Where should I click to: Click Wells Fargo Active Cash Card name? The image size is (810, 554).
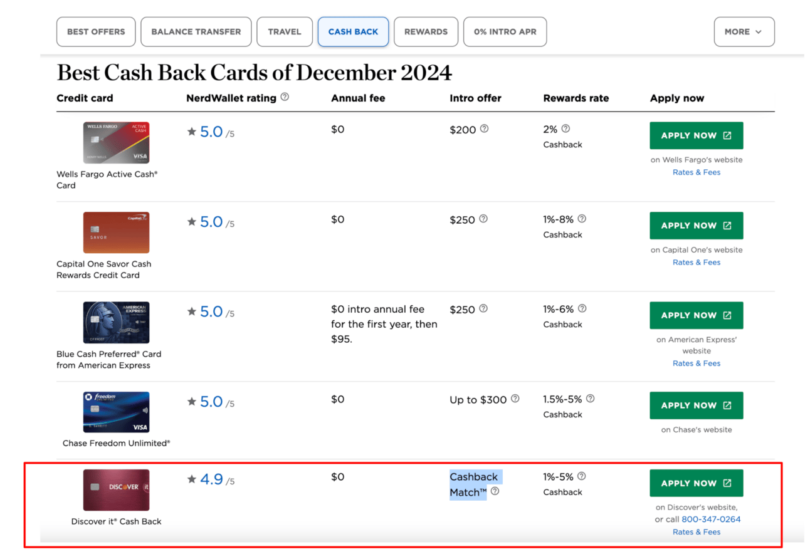107,180
